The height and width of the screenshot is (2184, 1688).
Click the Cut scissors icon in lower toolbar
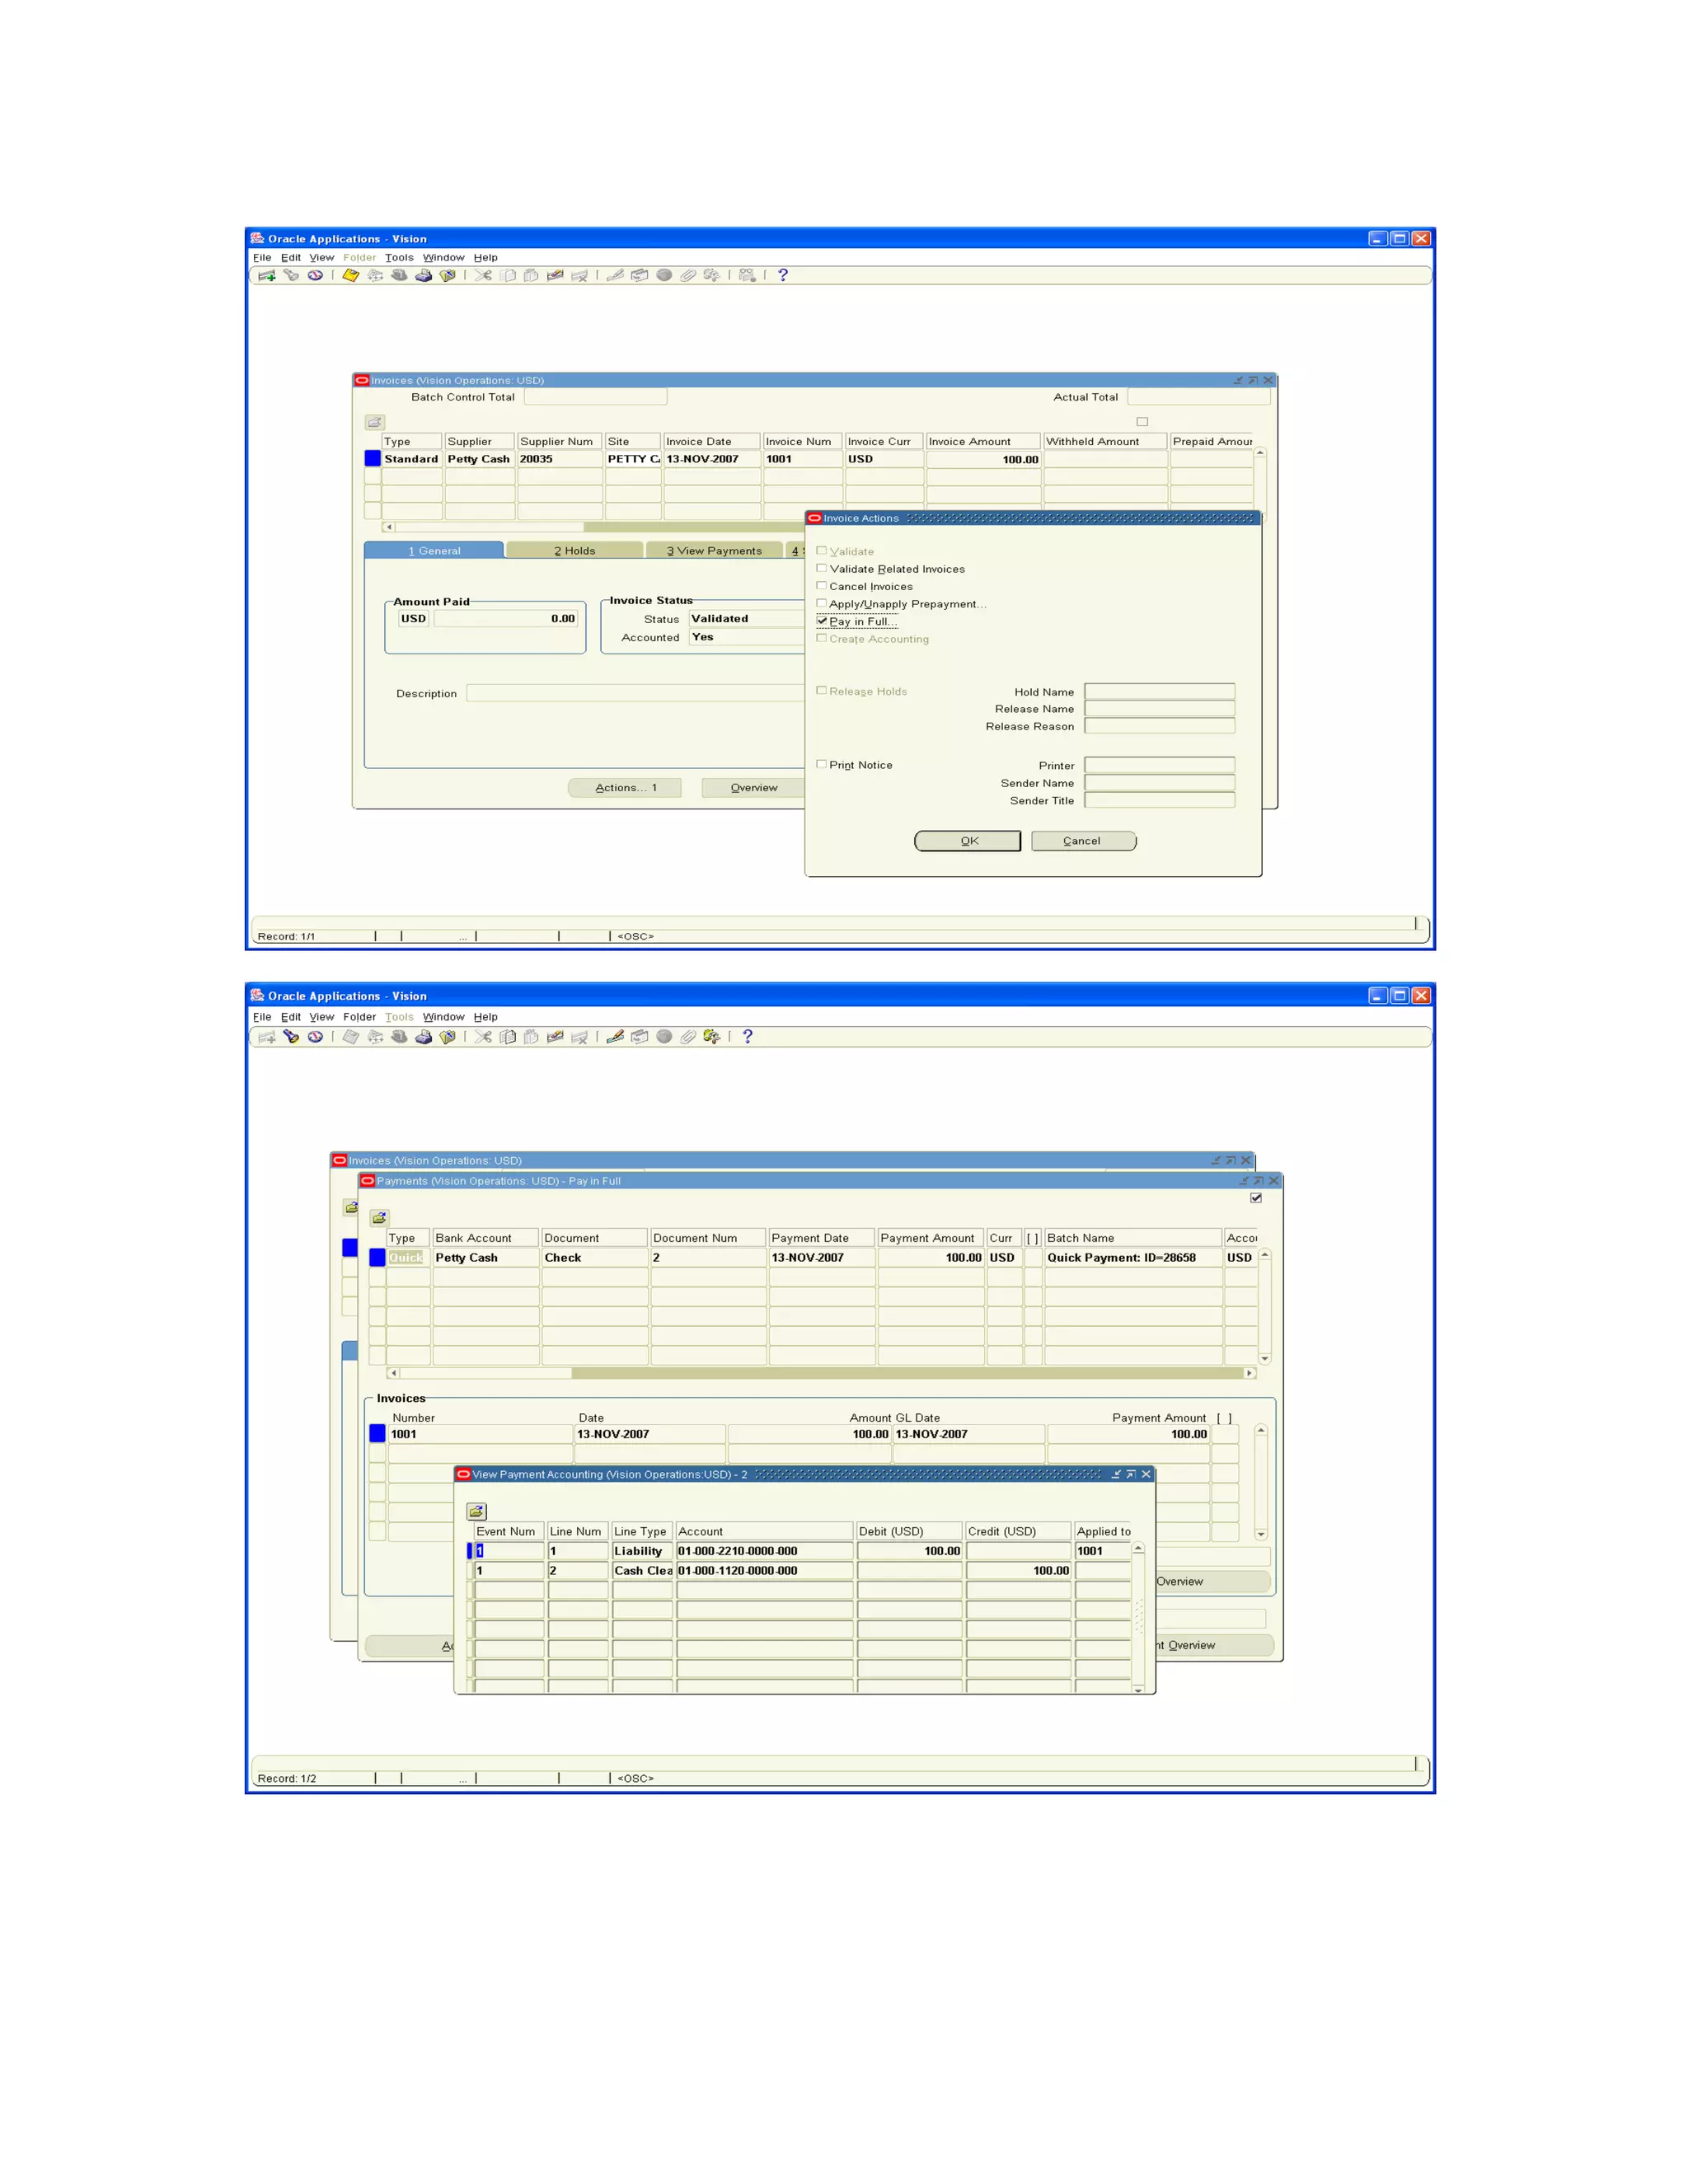pyautogui.click(x=483, y=1036)
